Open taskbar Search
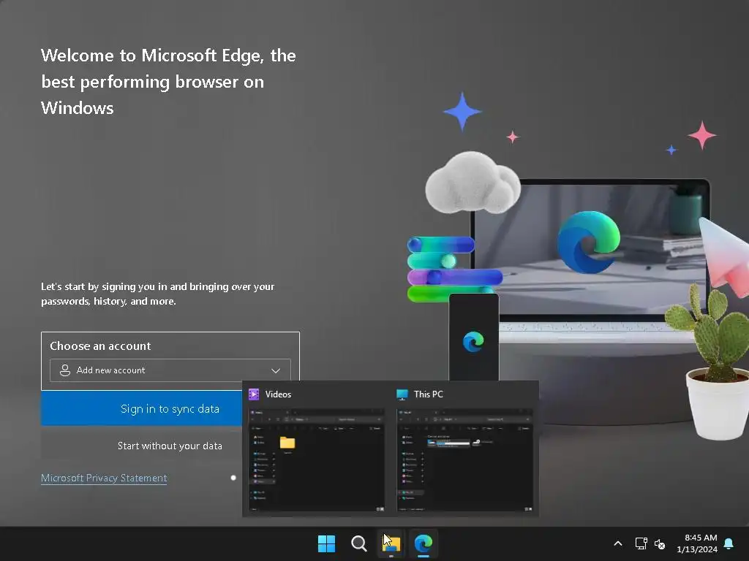The width and height of the screenshot is (749, 561). click(x=358, y=543)
